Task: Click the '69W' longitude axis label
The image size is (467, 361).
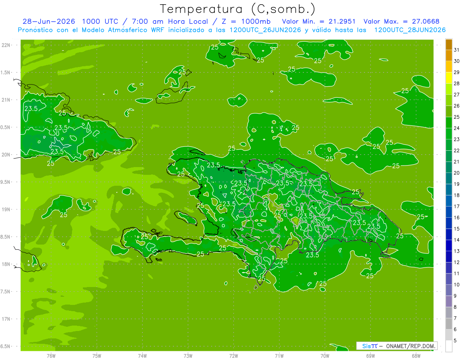Action: 370,356
